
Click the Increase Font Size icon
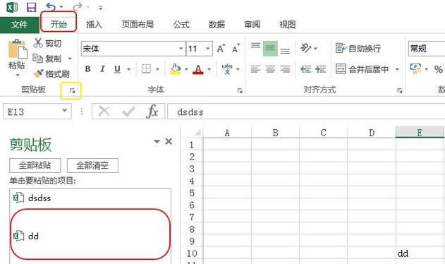tap(221, 49)
